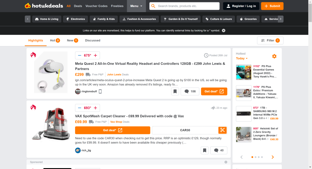This screenshot has width=312, height=169.
Task: Open Samsung 980 M.2 hottest item
Action: 257,114
